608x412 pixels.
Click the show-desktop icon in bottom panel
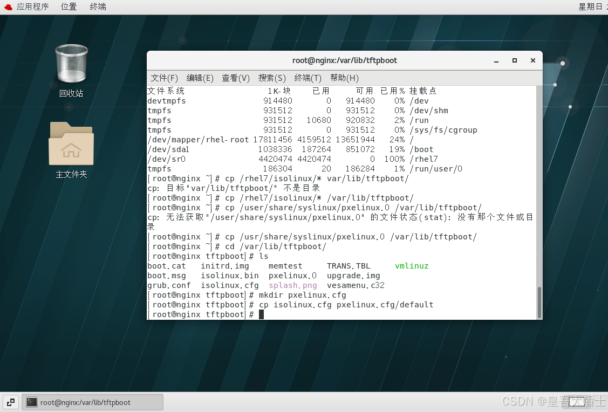(x=11, y=402)
